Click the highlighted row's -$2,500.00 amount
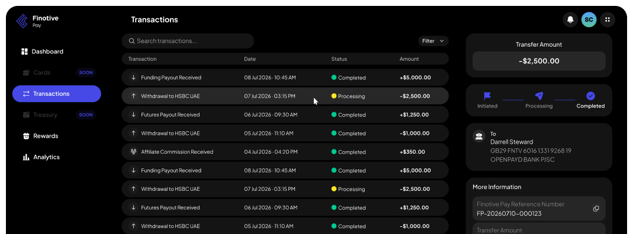This screenshot has width=633, height=234. click(x=414, y=96)
